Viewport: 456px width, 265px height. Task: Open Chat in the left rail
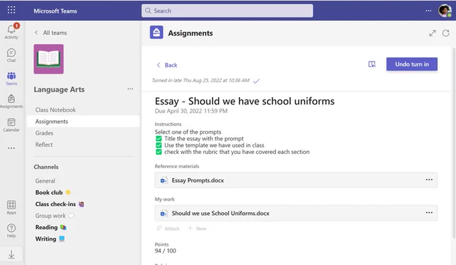pos(11,55)
